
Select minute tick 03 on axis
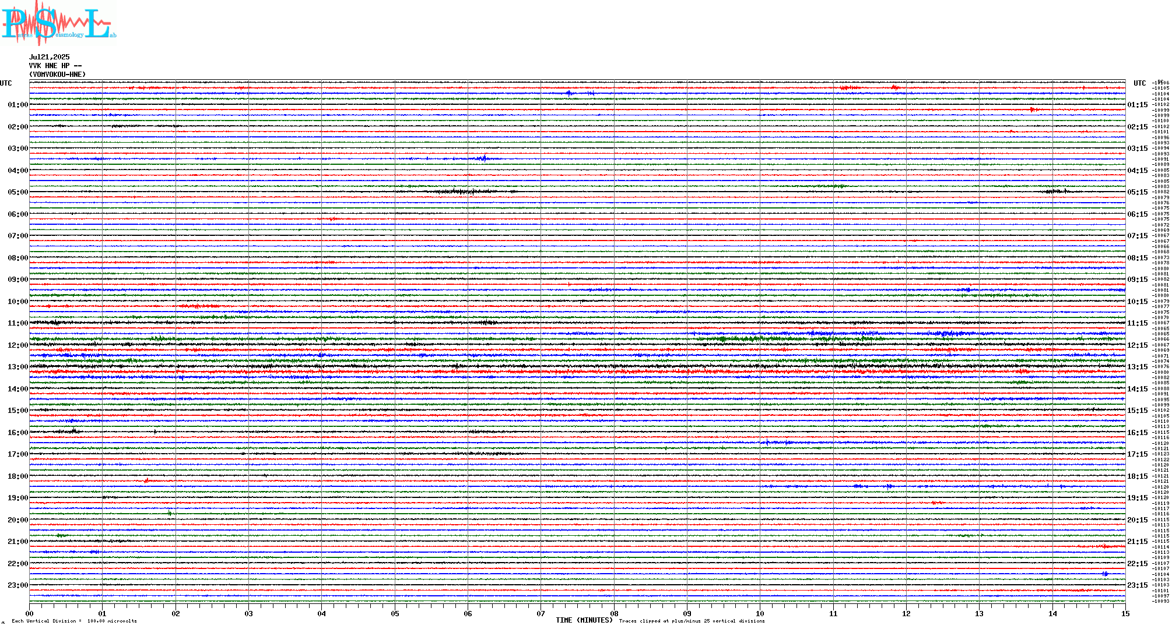[x=249, y=613]
